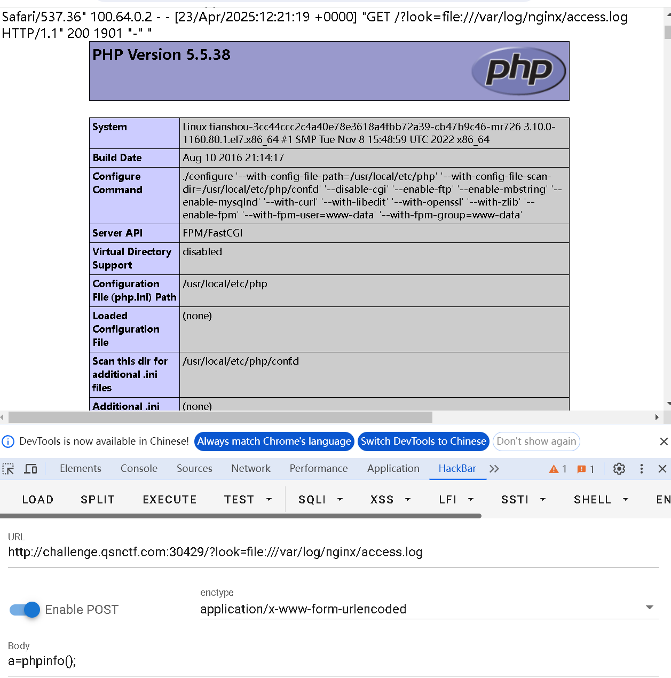Click the inspect element picker icon

tap(9, 469)
